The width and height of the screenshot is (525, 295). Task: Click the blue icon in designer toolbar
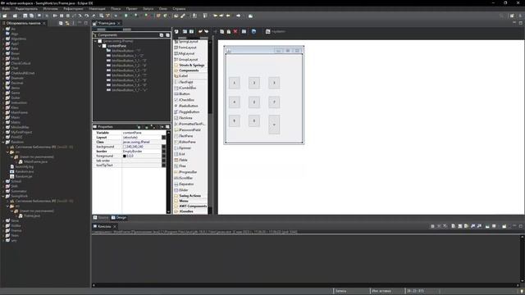pyautogui.click(x=253, y=31)
